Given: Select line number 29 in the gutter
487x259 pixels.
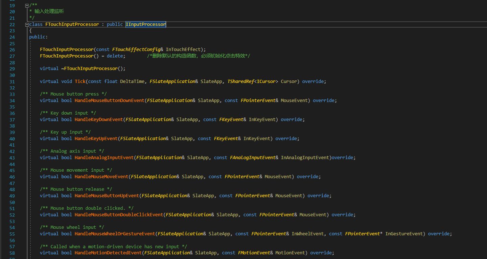Looking at the screenshot, I should click(12, 69).
